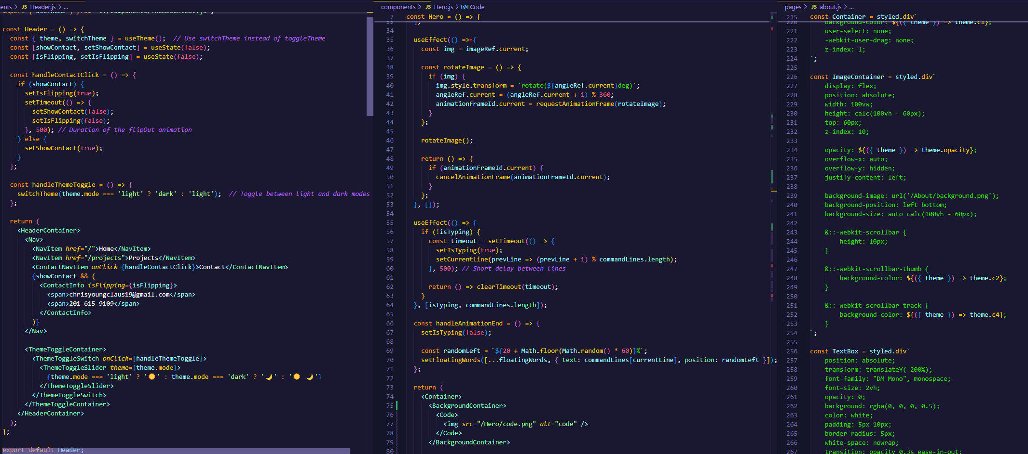This screenshot has width=1028, height=454.
Task: Open the about.js breadcrumb item
Action: click(830, 7)
